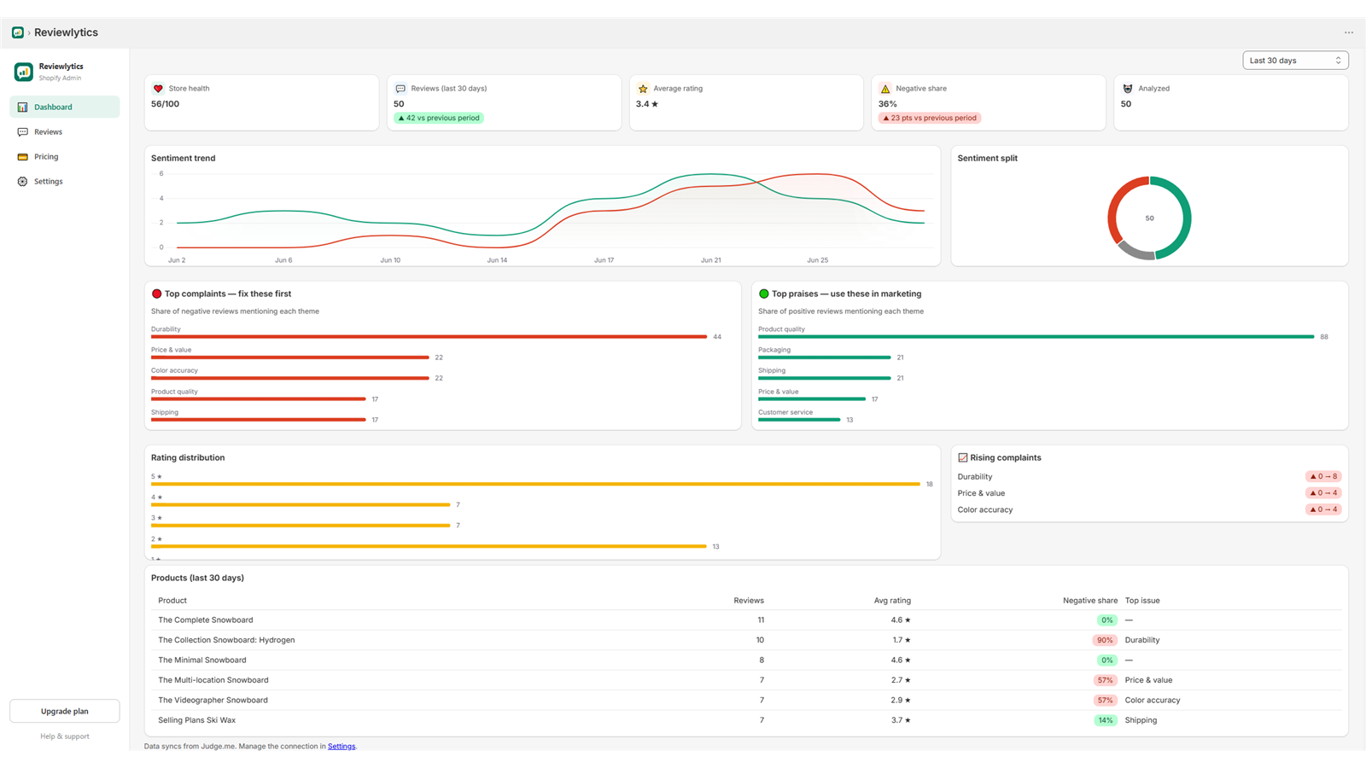
Task: Click the Reviews speech bubble icon
Action: (x=23, y=132)
